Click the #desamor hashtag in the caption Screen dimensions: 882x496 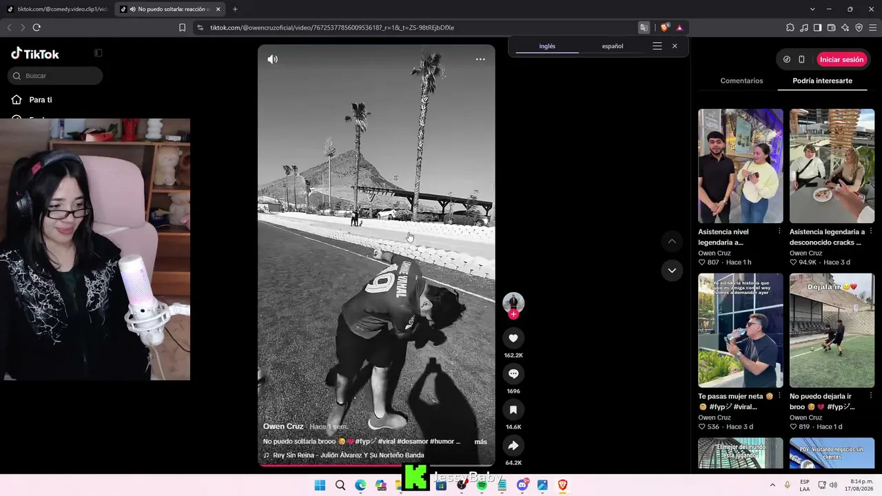[412, 442]
